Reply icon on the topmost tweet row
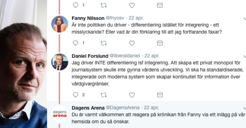The width and height of the screenshot is (246, 128). coord(76,5)
